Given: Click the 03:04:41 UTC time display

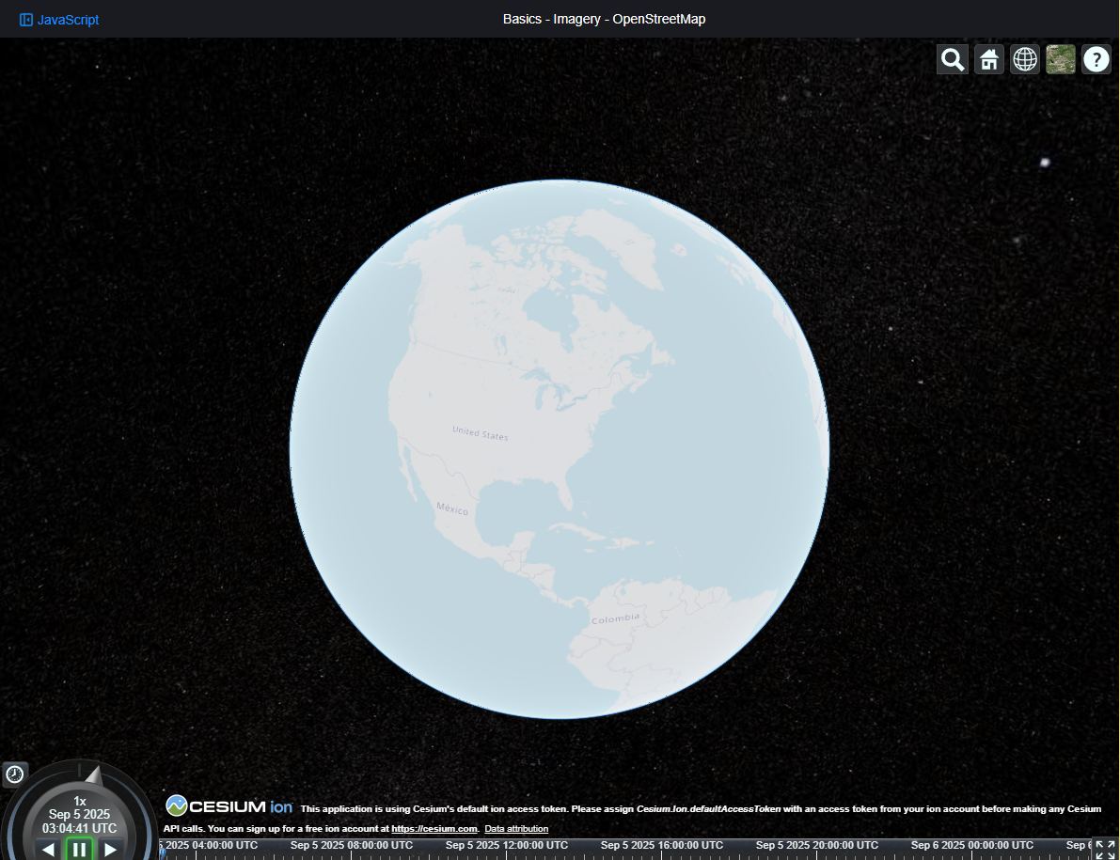Looking at the screenshot, I should coord(79,829).
